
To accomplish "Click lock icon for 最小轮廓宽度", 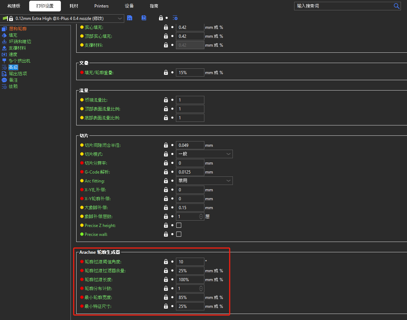I will [x=166, y=298].
